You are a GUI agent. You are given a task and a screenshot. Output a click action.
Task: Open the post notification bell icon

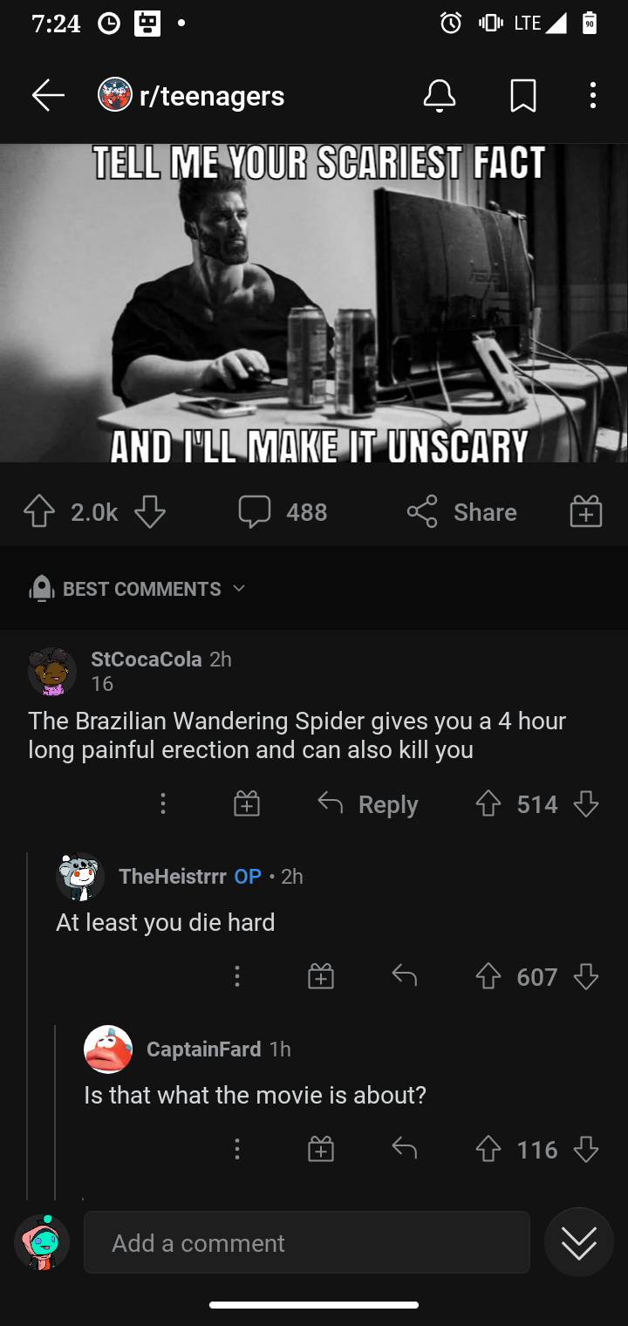click(440, 96)
